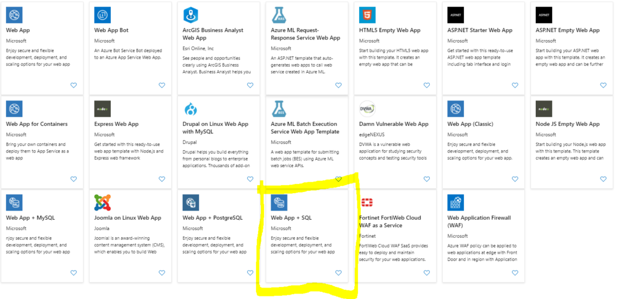Viewport: 620px width, 299px height.
Task: Click 'Fortinet' publisher text
Action: (366, 236)
